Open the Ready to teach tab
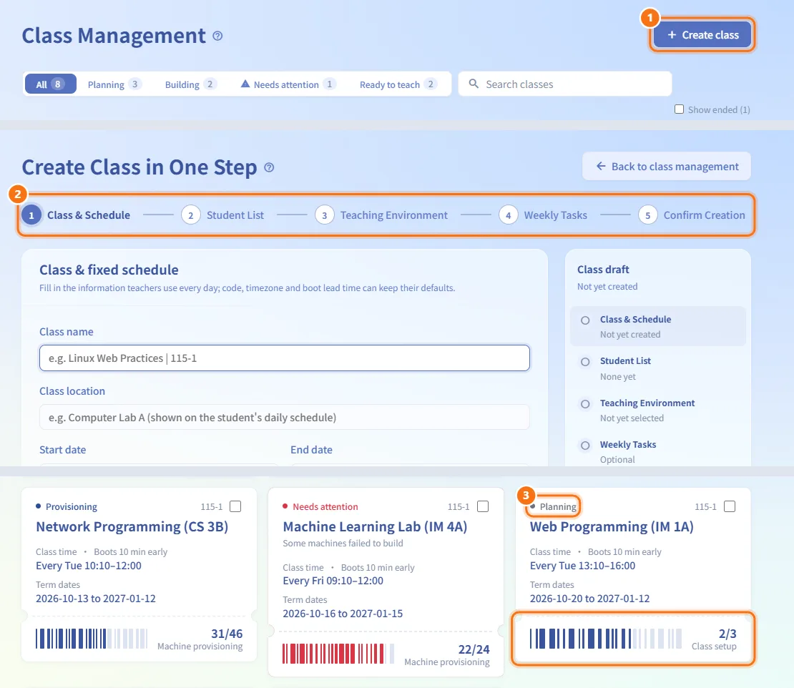 point(398,84)
